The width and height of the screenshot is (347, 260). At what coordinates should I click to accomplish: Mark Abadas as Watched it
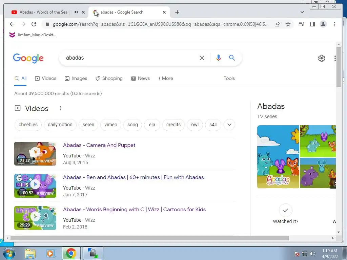(285, 214)
